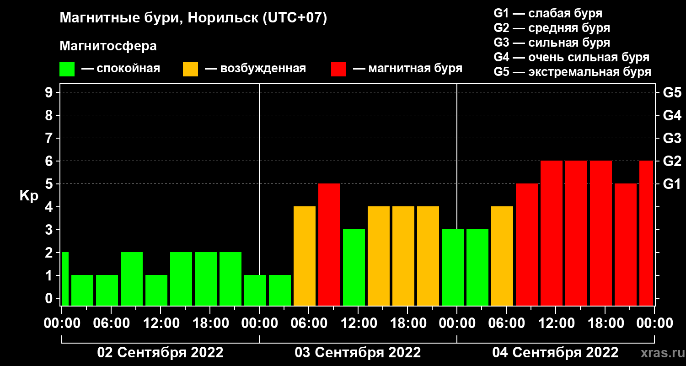
Task: Click the 06:00 time label under 04 Сентября
Action: 506,323
